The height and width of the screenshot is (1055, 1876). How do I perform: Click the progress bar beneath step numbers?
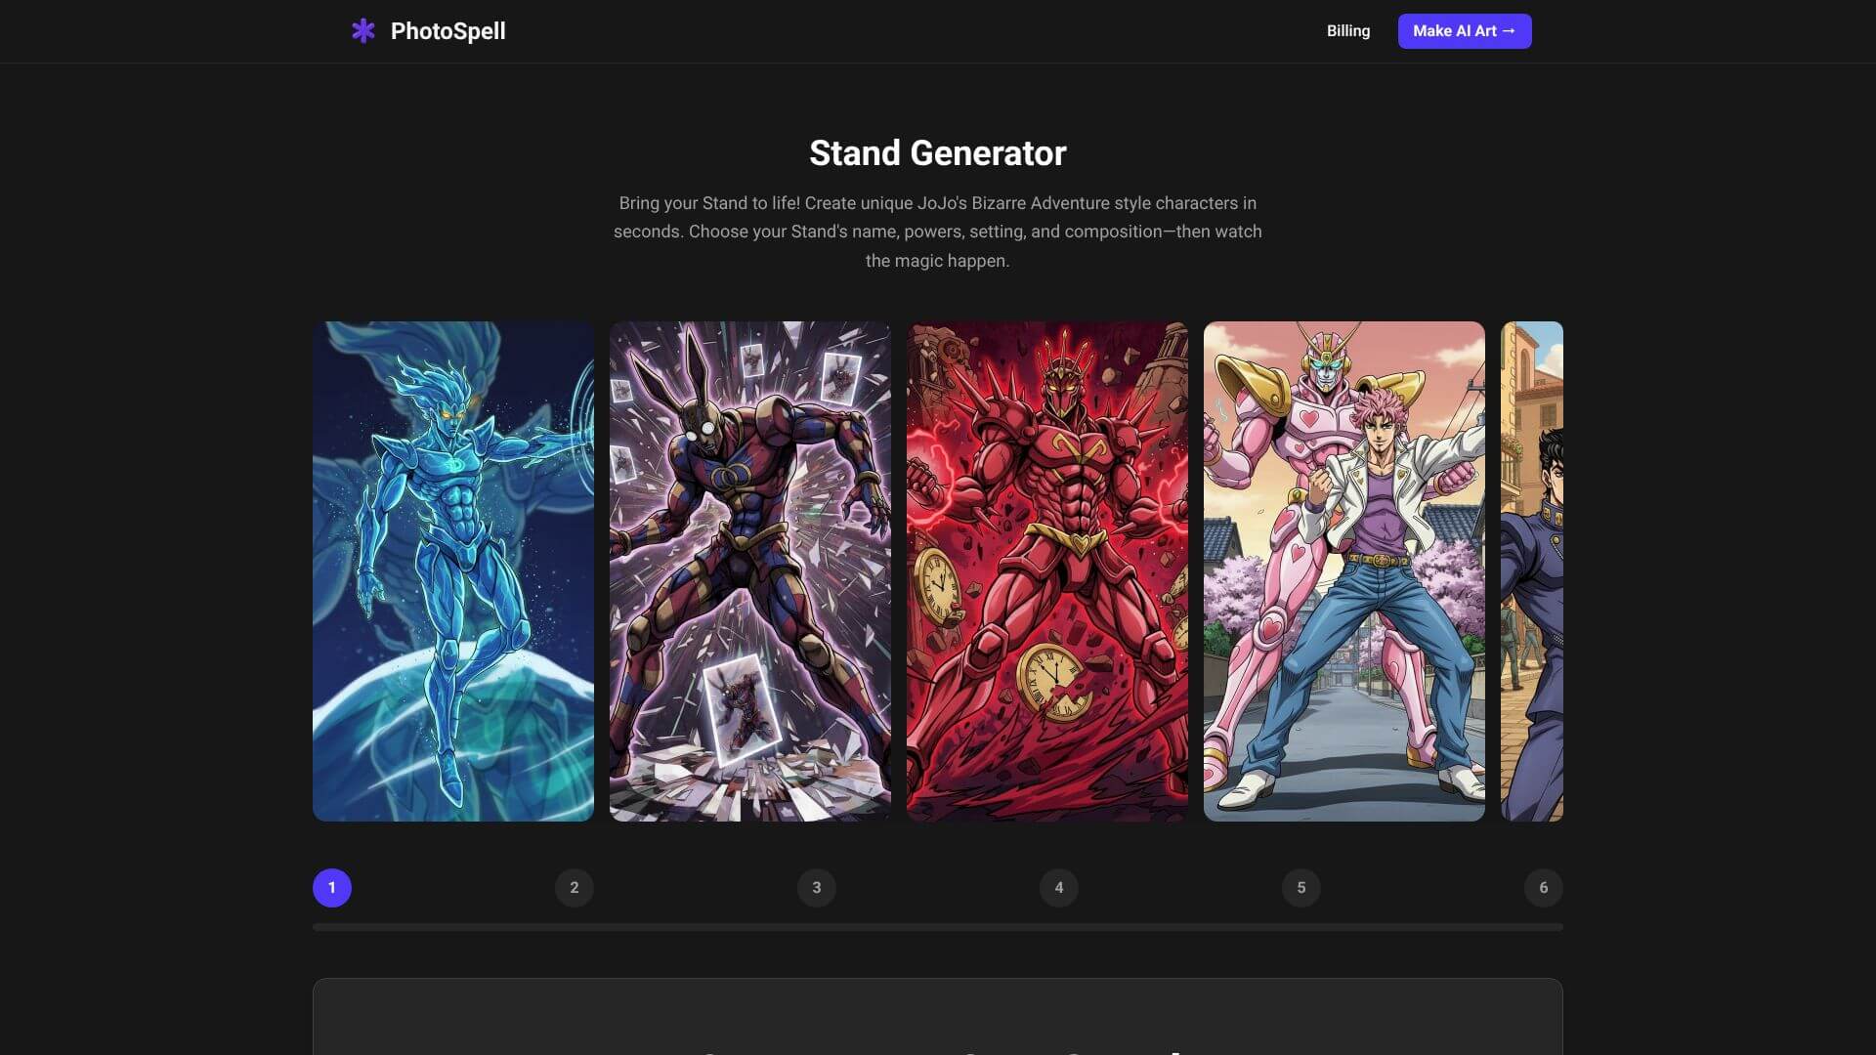pyautogui.click(x=937, y=927)
